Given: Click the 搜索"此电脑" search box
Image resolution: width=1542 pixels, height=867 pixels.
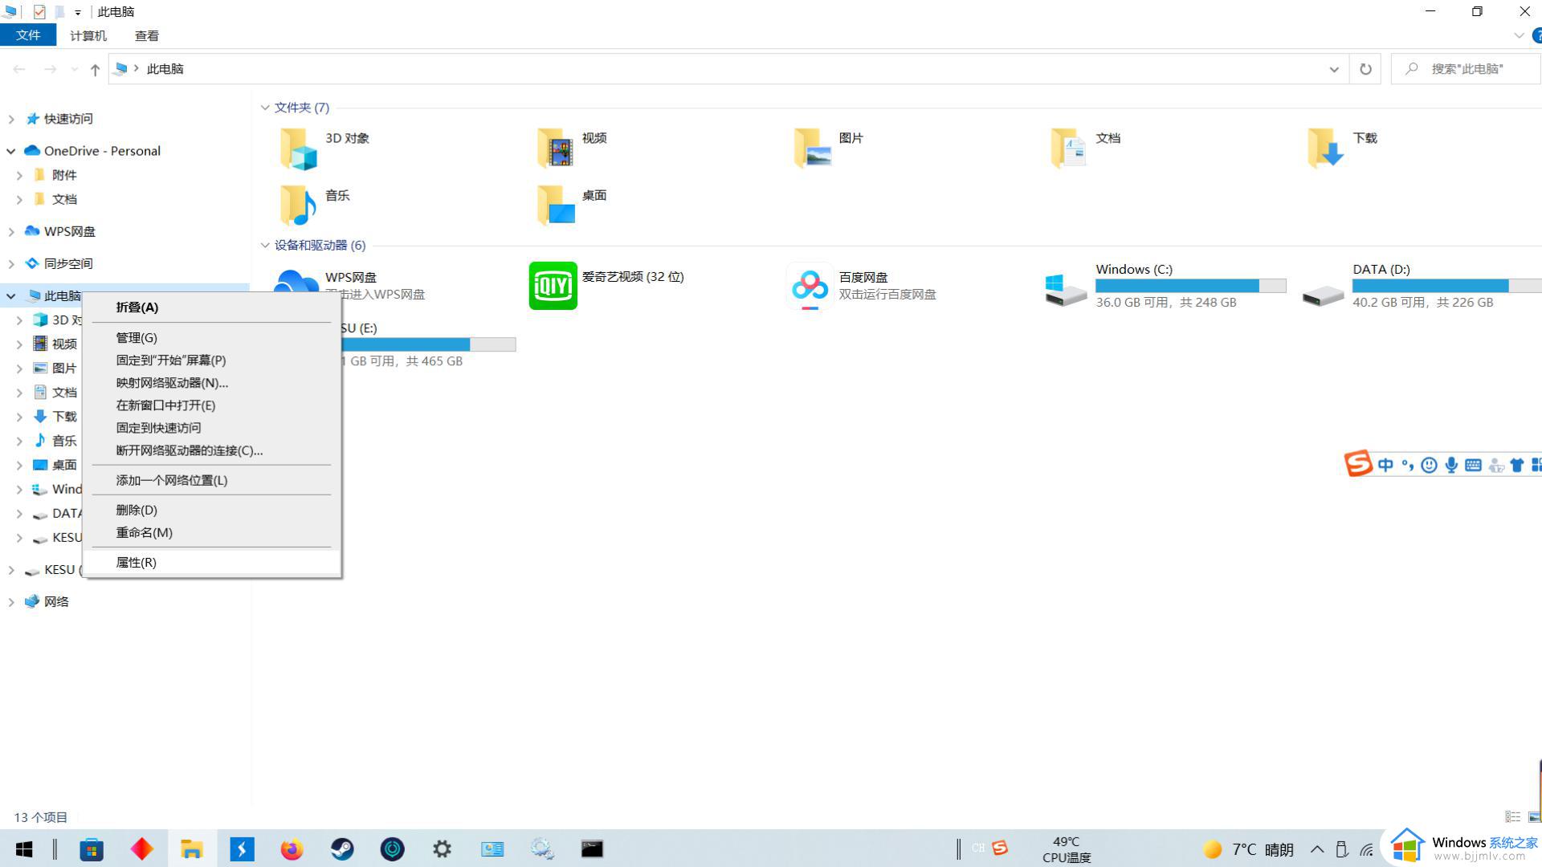Looking at the screenshot, I should 1467,69.
